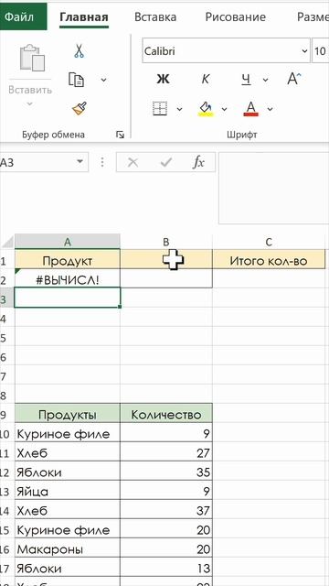Toggle bold Ж formatting

click(163, 79)
